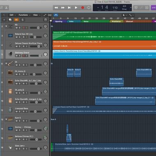The width and height of the screenshot is (156, 156).
Task: Click the Slow Jam drummer icon
Action: (10, 147)
